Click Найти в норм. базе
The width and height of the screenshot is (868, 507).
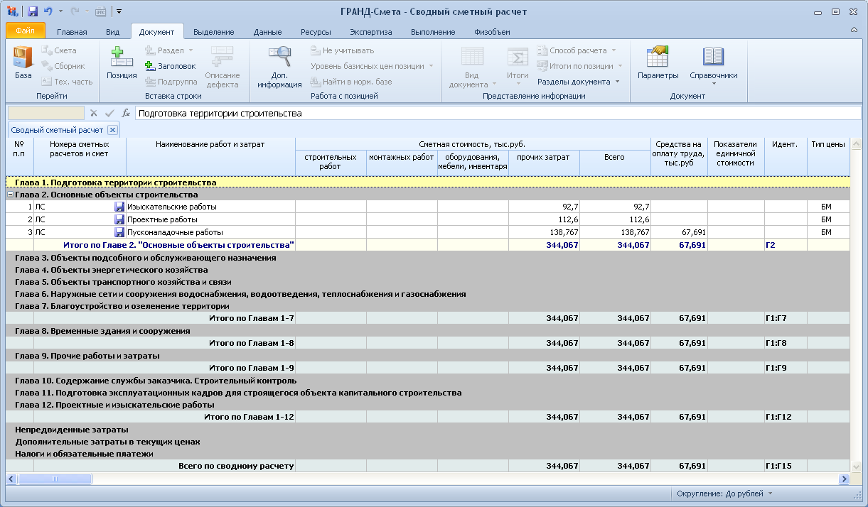click(351, 82)
